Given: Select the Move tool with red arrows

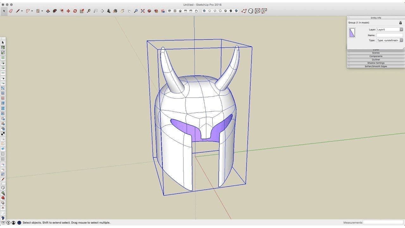Looking at the screenshot, I should [68, 11].
